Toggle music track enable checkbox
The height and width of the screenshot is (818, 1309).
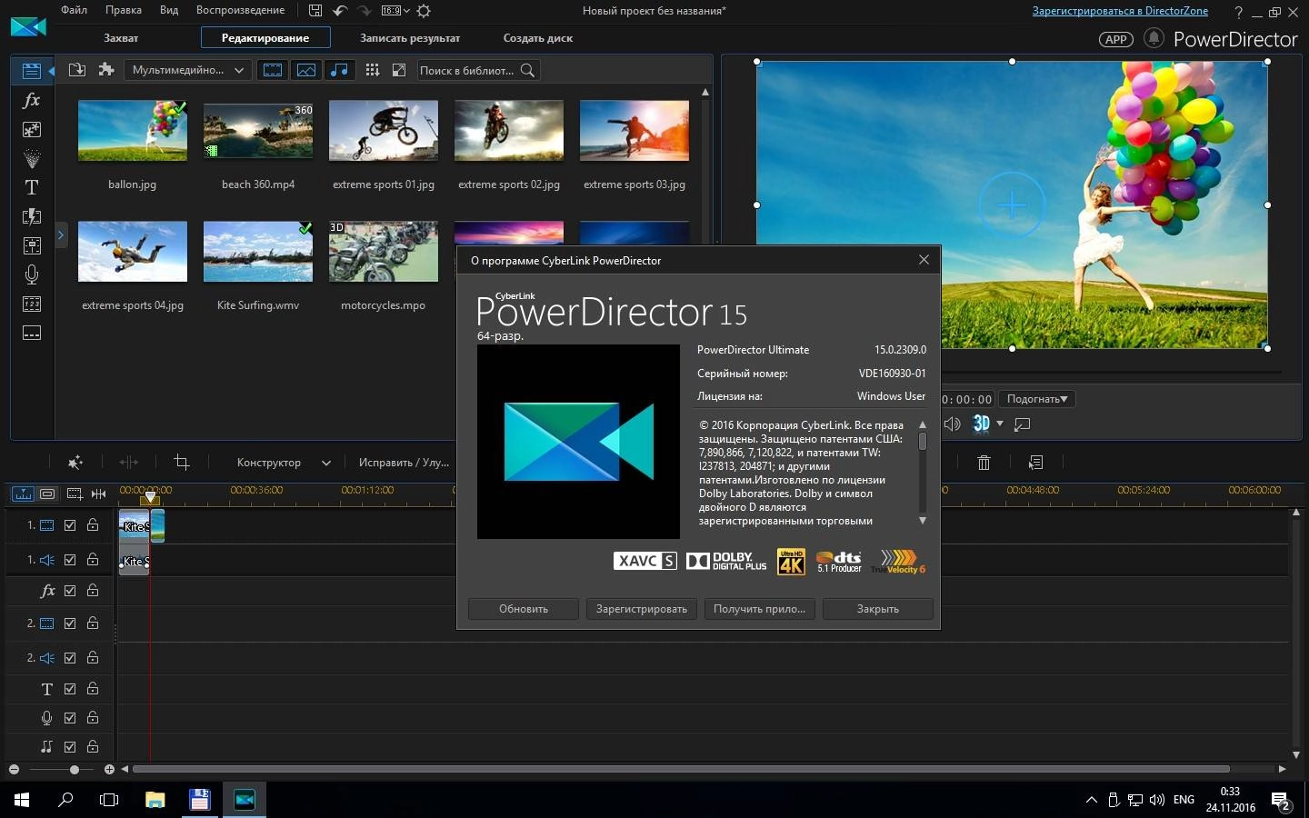click(70, 746)
